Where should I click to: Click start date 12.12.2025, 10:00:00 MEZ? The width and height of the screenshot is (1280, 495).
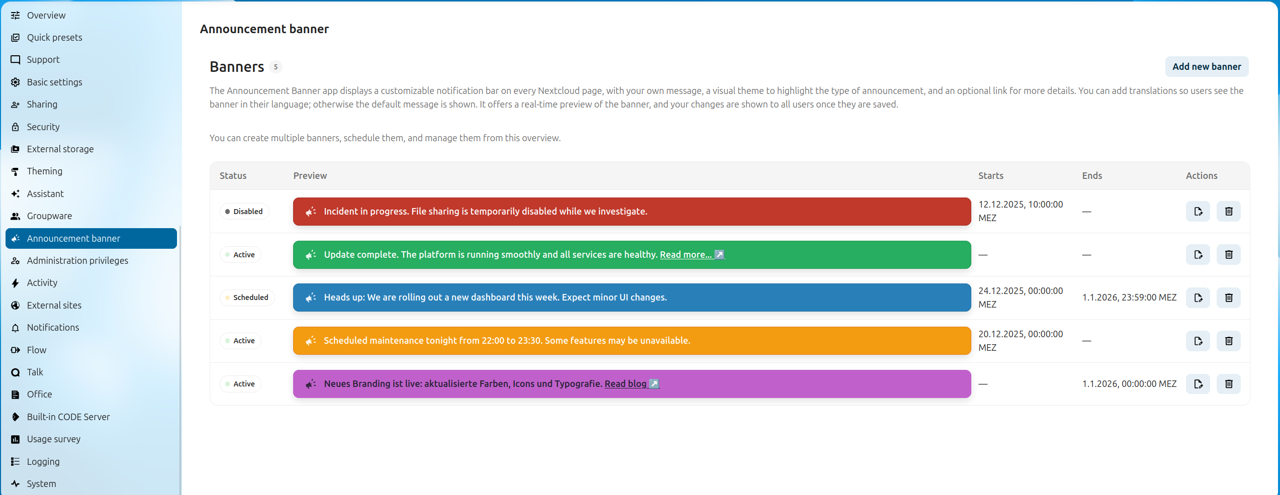1021,211
